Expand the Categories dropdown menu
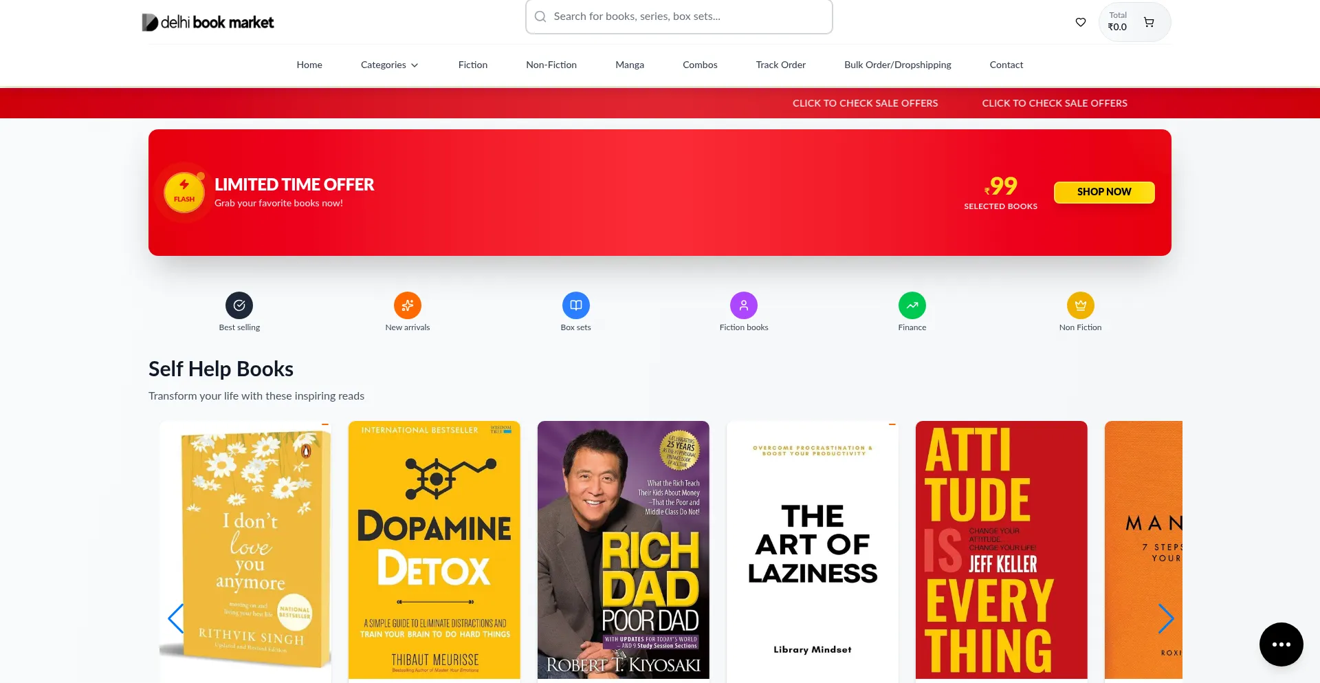Viewport: 1320px width, 683px height. point(389,65)
